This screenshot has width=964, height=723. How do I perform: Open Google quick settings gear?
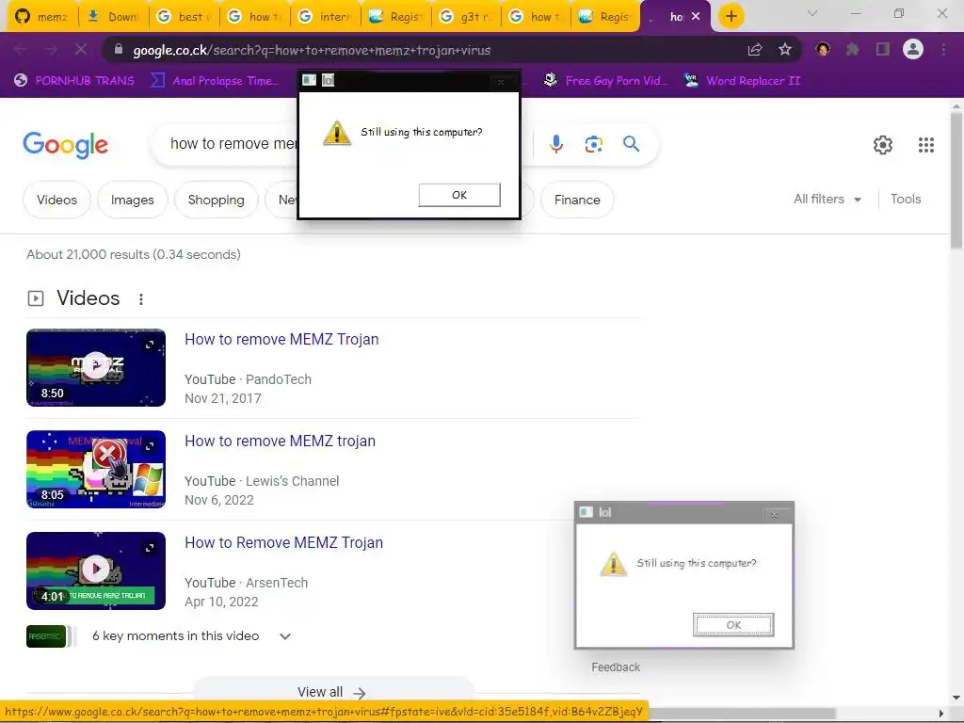(x=883, y=145)
